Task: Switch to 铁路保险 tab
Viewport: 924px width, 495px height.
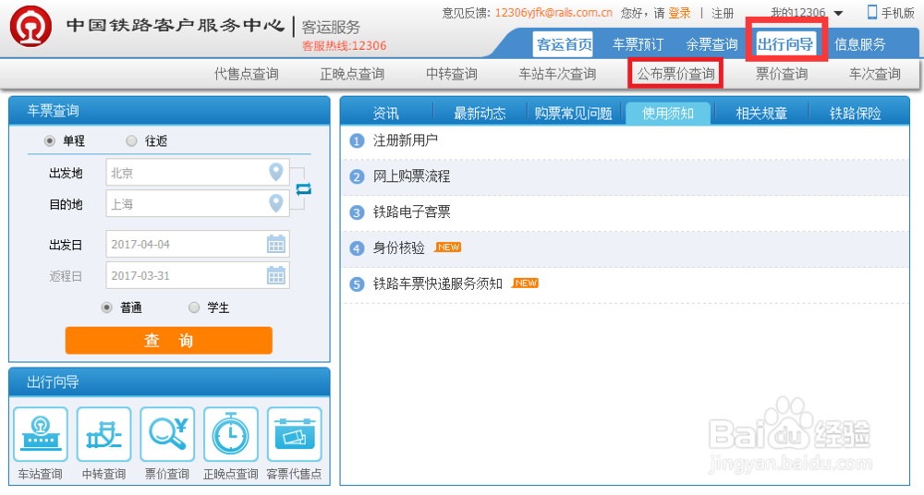Action: [x=855, y=114]
